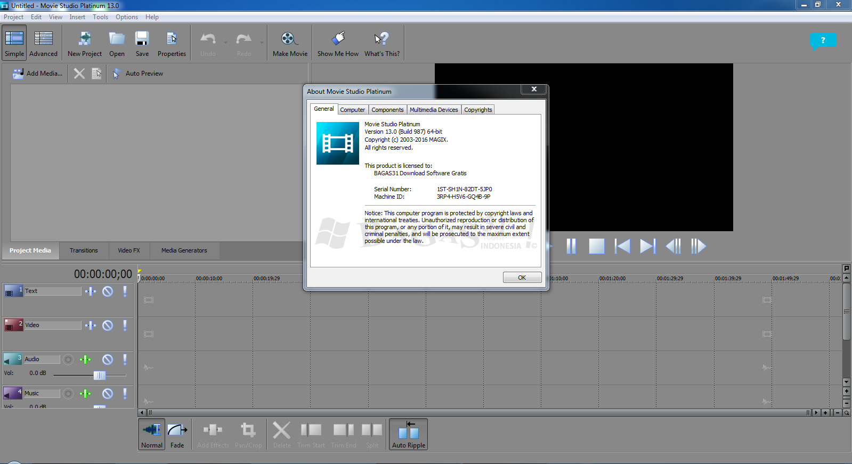The image size is (852, 464).
Task: Open the Project menu
Action: click(x=13, y=17)
